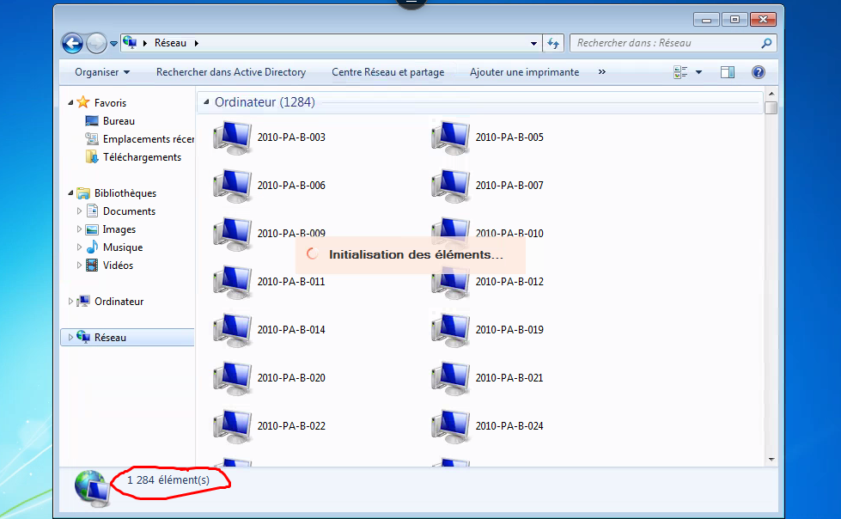841x519 pixels.
Task: Open the view options dropdown arrow
Action: point(698,73)
